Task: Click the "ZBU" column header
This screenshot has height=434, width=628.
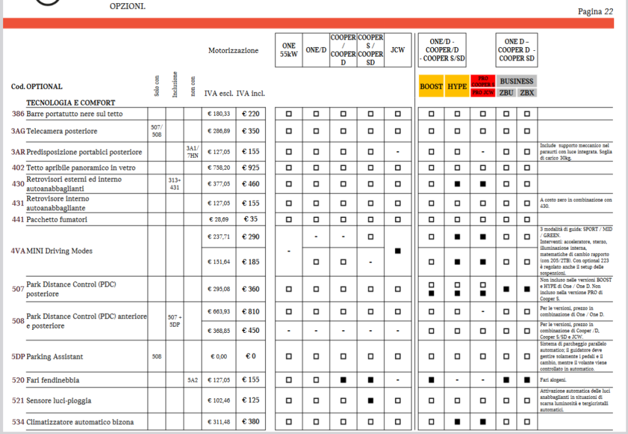Action: 506,93
